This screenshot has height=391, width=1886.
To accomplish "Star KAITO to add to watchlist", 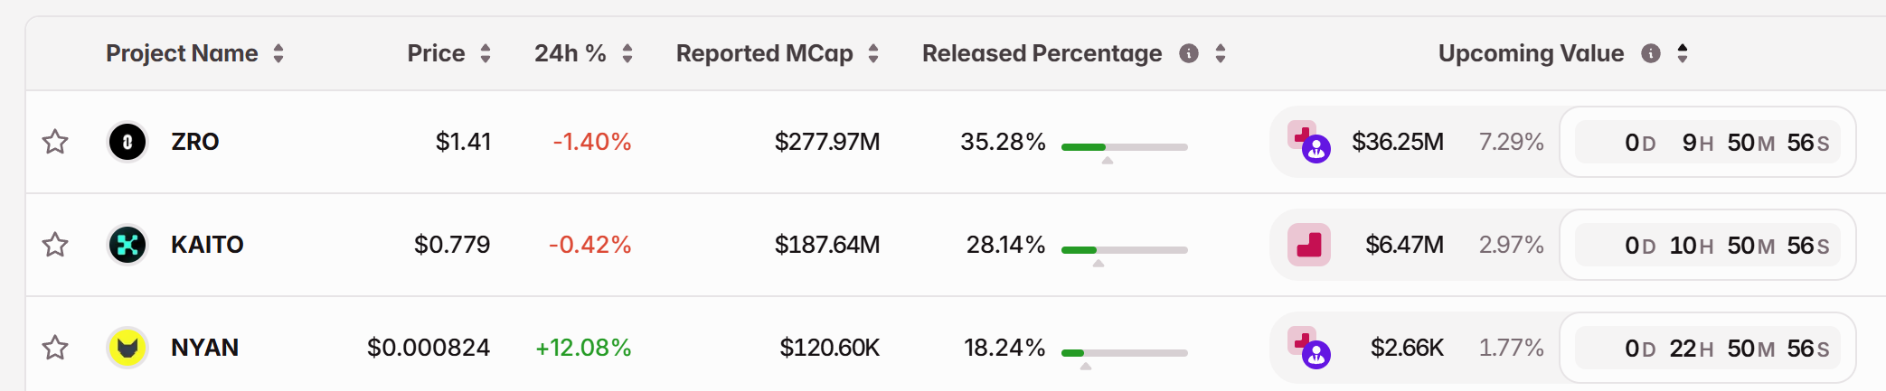I will tap(55, 245).
